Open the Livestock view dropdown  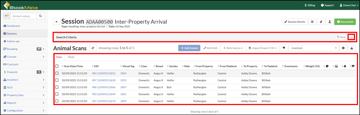point(313,48)
